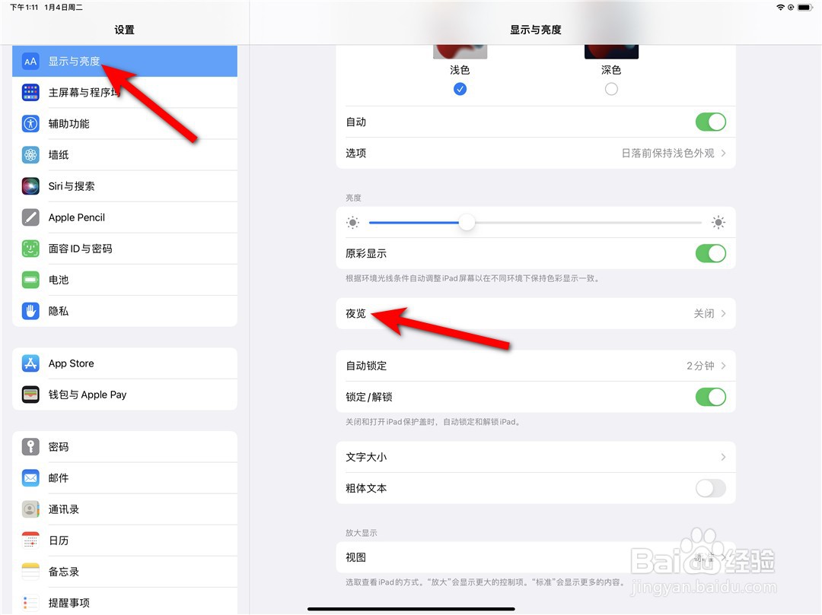Enable the 粗体文本 bold text switch
Viewport: 822px width, 615px height.
(710, 488)
